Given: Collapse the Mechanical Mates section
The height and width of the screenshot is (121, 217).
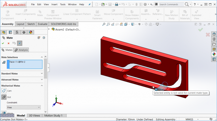Looking at the screenshot, I should click(42, 86).
